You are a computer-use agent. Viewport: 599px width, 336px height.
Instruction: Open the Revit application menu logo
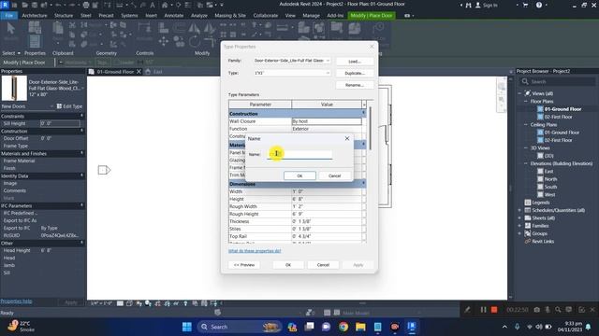(5, 5)
